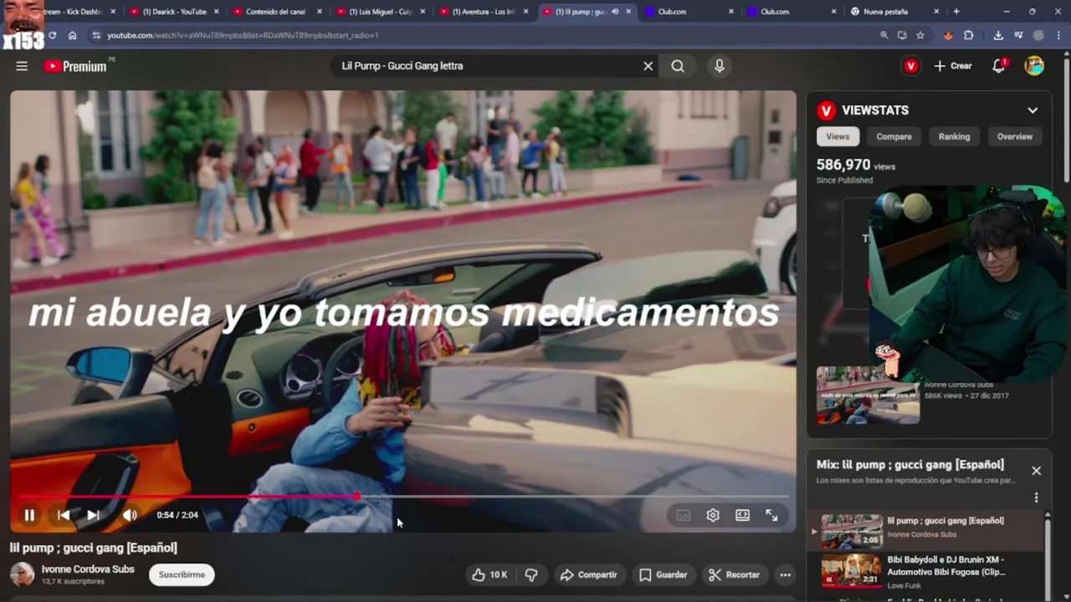The height and width of the screenshot is (602, 1071).
Task: Save video with Guardar button
Action: [x=663, y=574]
